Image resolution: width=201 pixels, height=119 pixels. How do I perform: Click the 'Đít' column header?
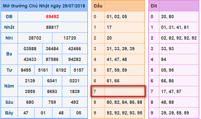coord(154,6)
